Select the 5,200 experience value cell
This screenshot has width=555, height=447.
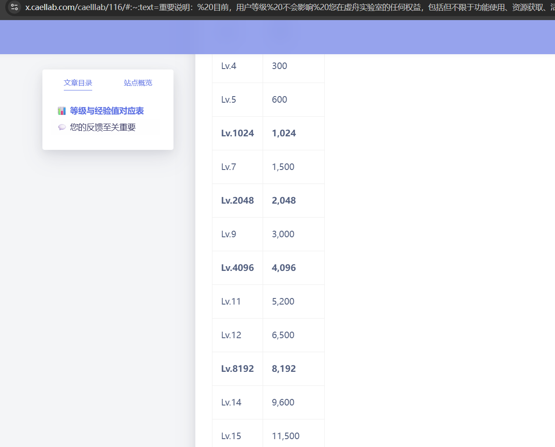tap(283, 301)
